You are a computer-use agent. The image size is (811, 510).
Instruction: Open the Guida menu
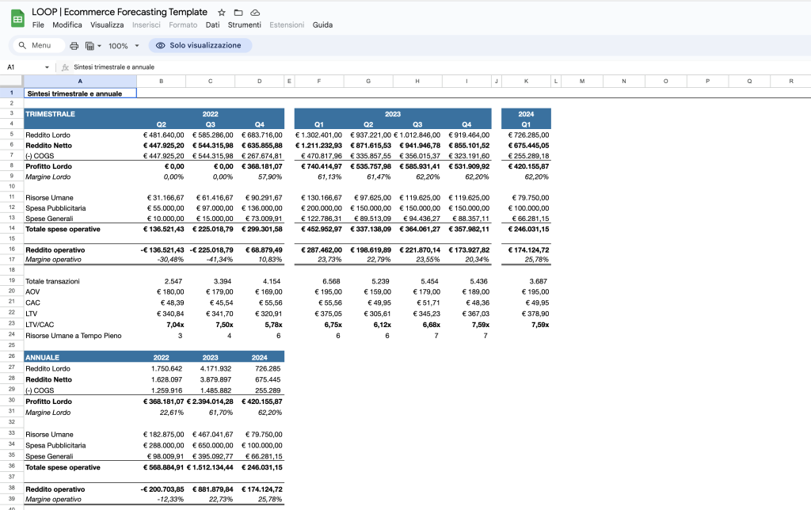[x=322, y=25]
